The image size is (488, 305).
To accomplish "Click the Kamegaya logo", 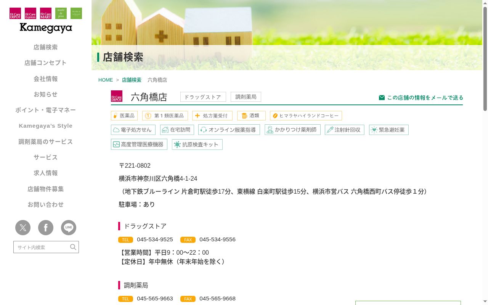I will pos(46,28).
